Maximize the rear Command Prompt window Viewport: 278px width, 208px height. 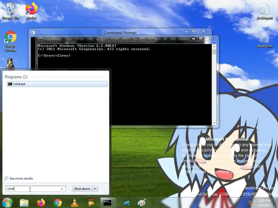pyautogui.click(x=194, y=31)
